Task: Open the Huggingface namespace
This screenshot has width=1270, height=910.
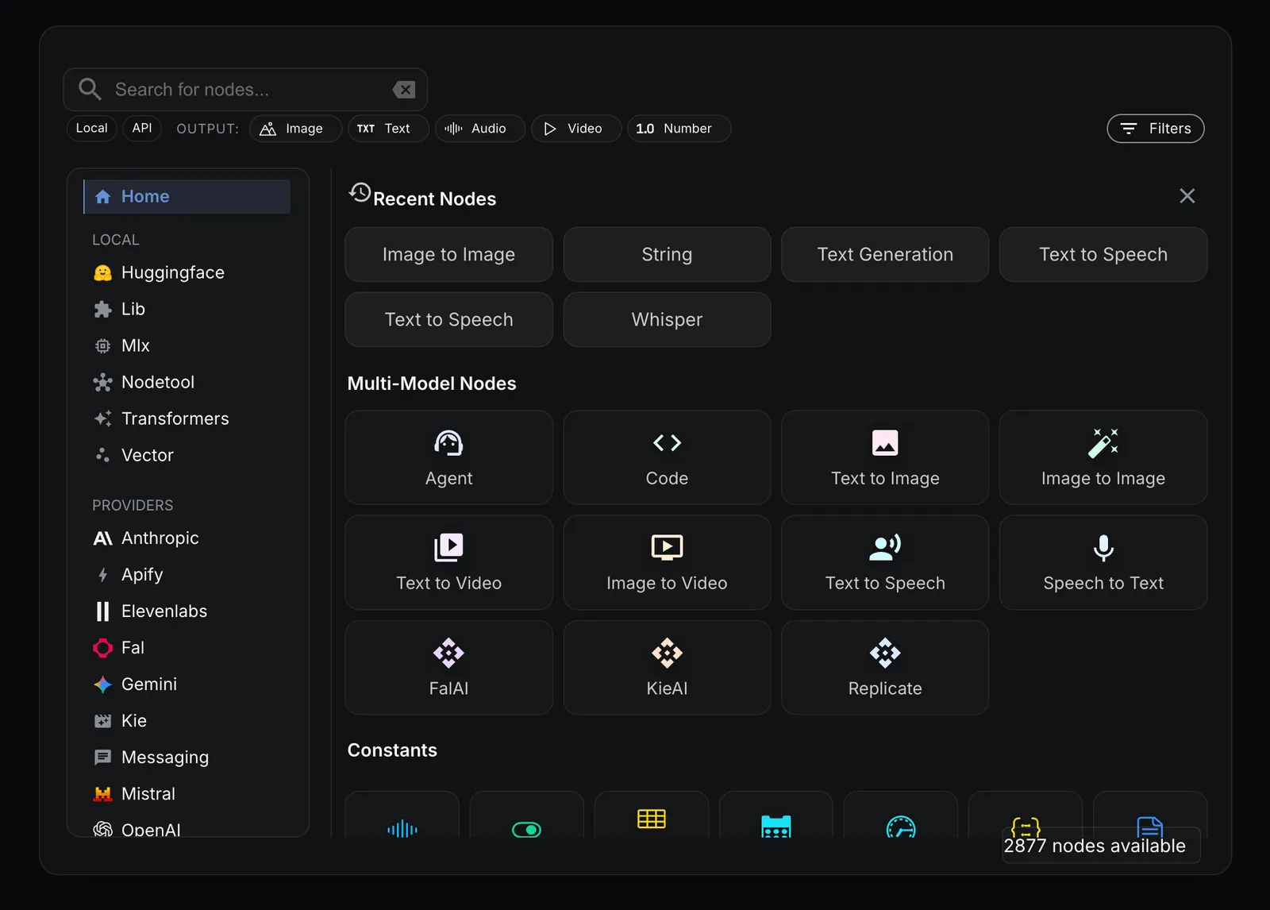Action: pyautogui.click(x=187, y=272)
